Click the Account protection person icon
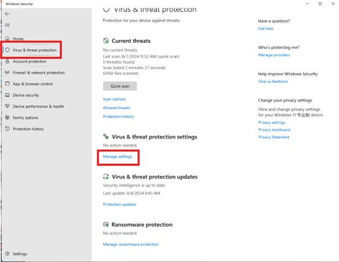The width and height of the screenshot is (339, 262). (7, 61)
